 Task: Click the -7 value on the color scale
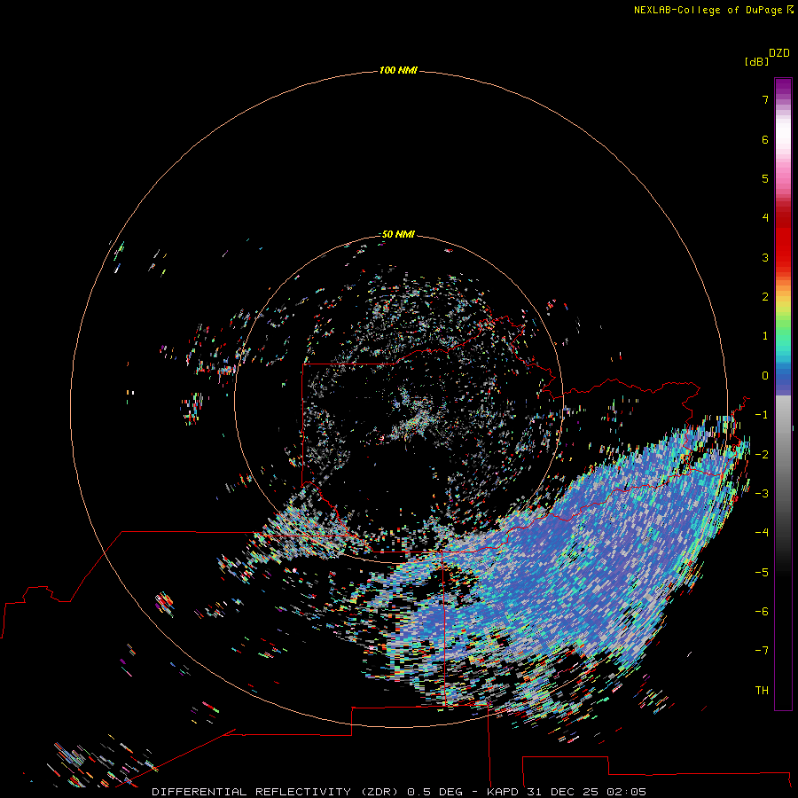pyautogui.click(x=762, y=651)
